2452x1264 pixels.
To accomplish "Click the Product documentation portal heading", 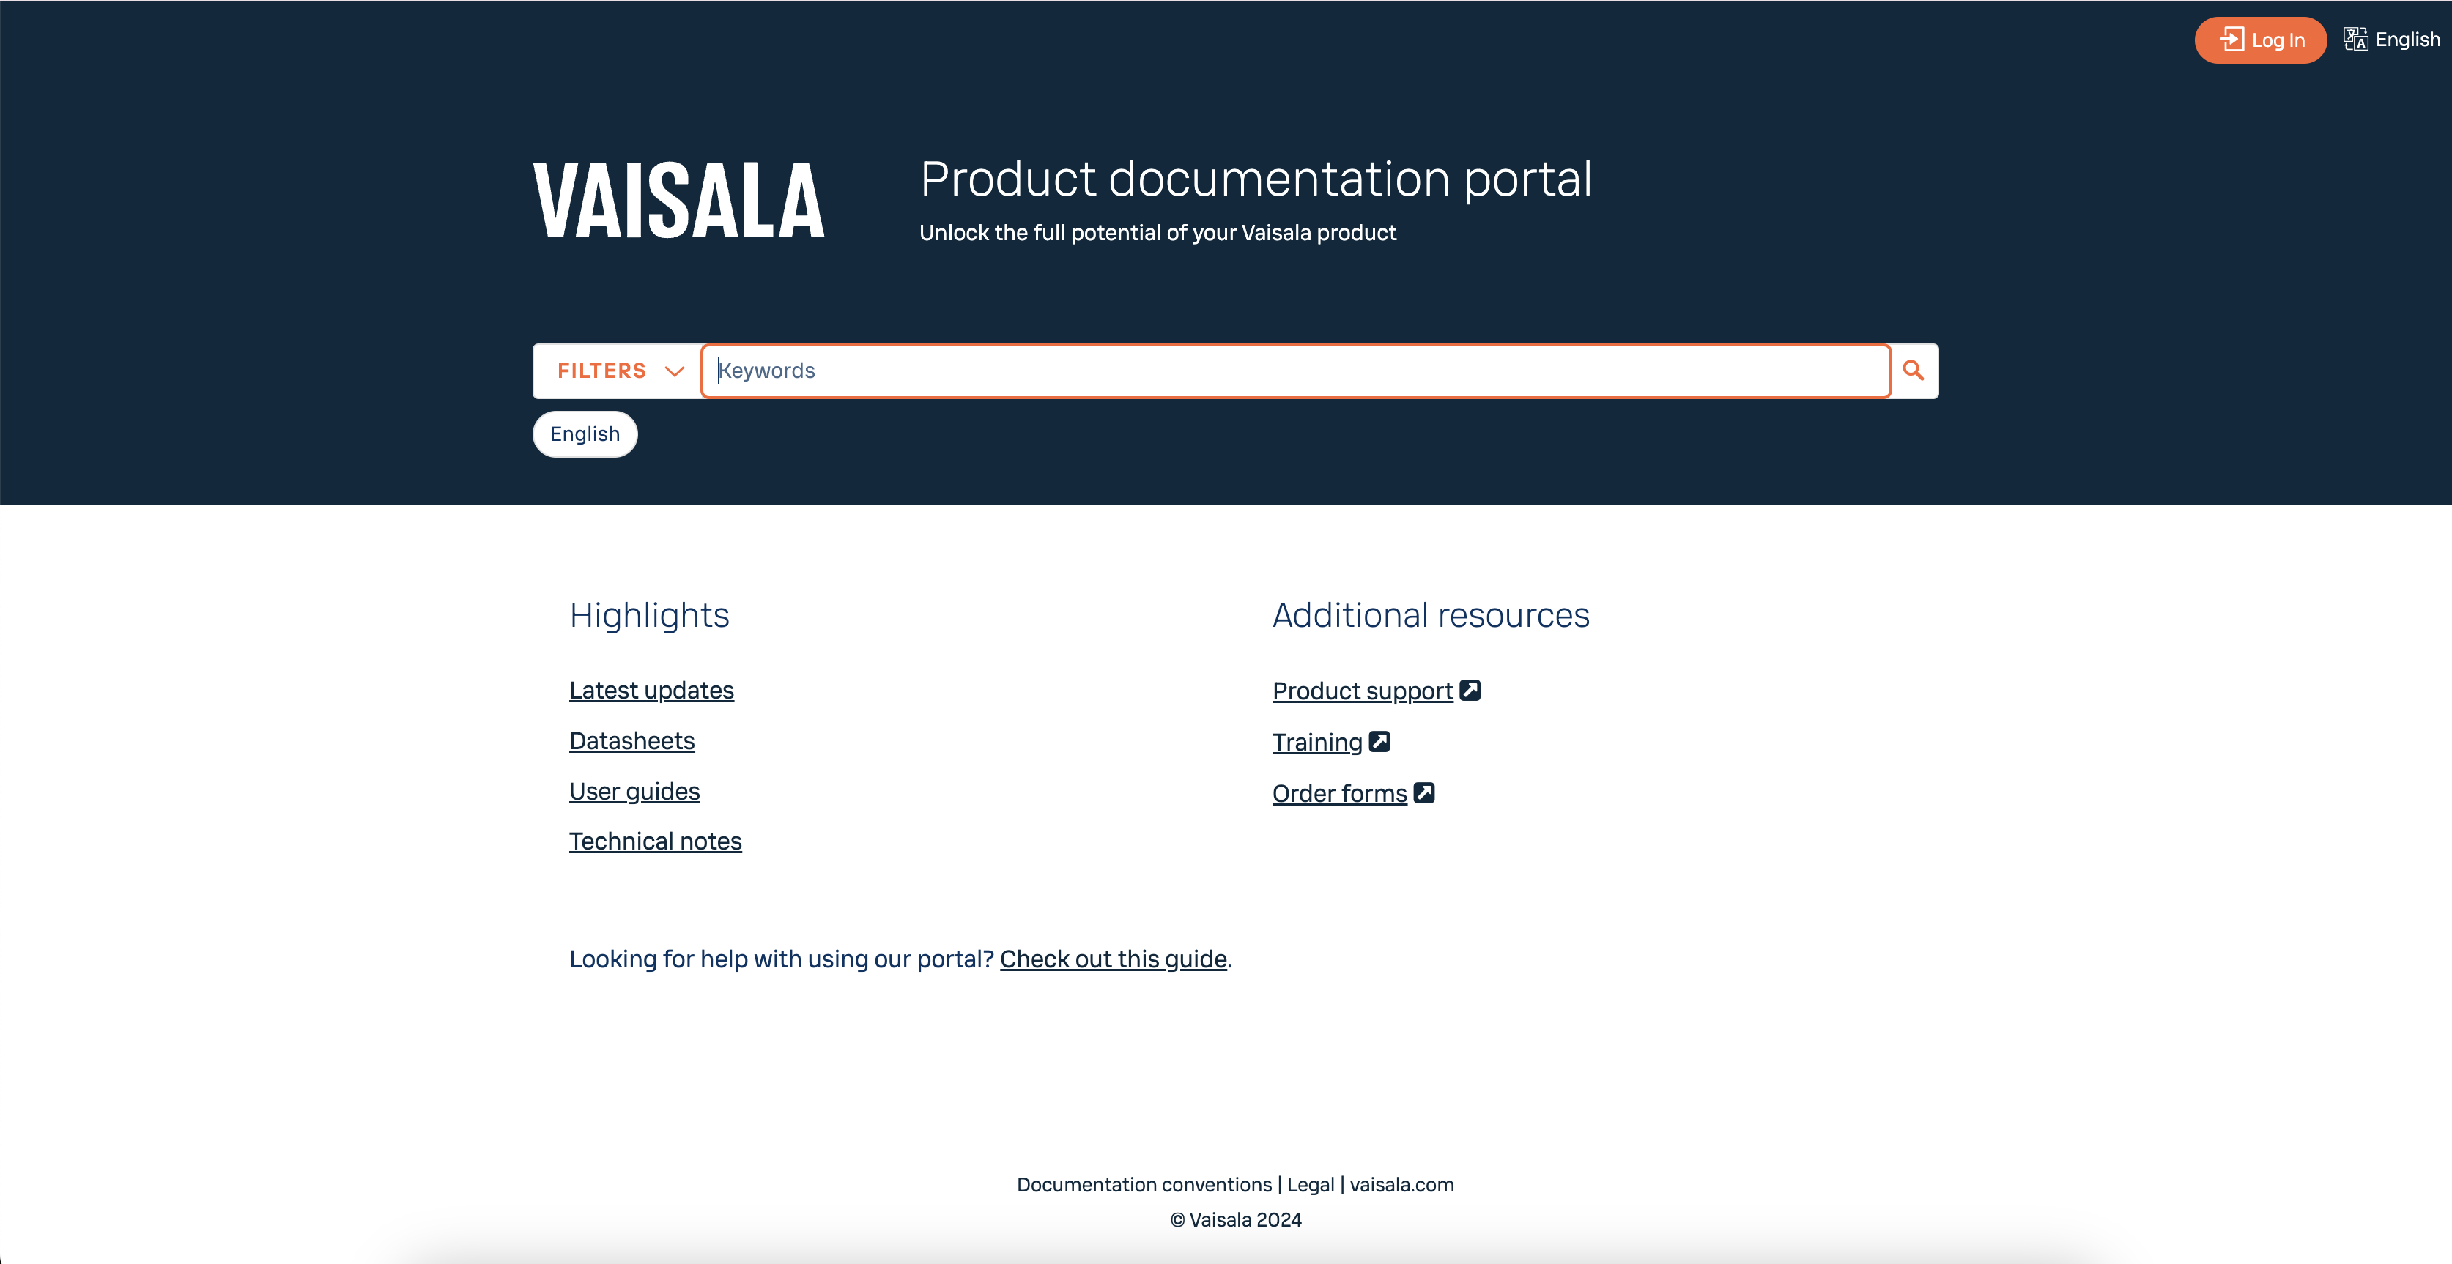I will (x=1256, y=180).
